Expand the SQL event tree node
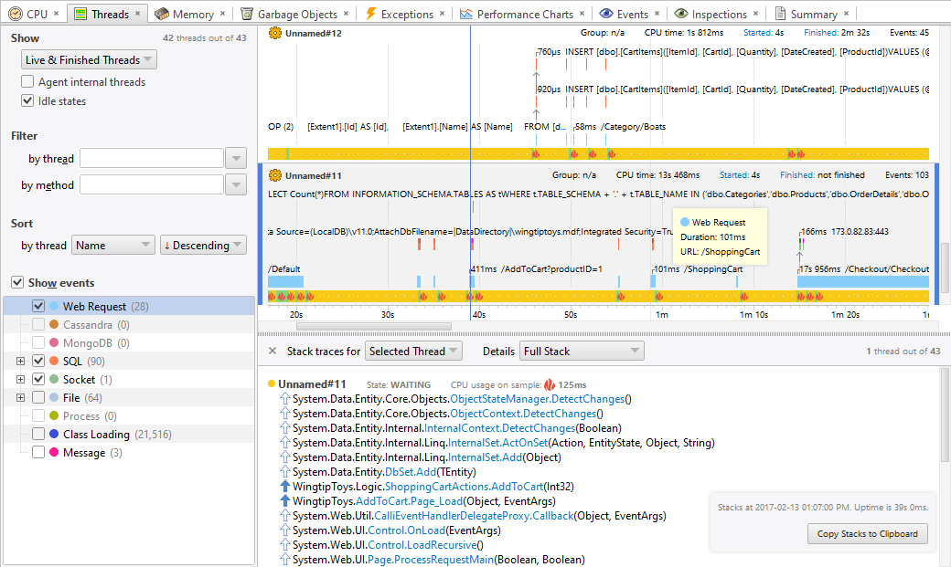Viewport: 951px width, 567px height. tap(21, 361)
